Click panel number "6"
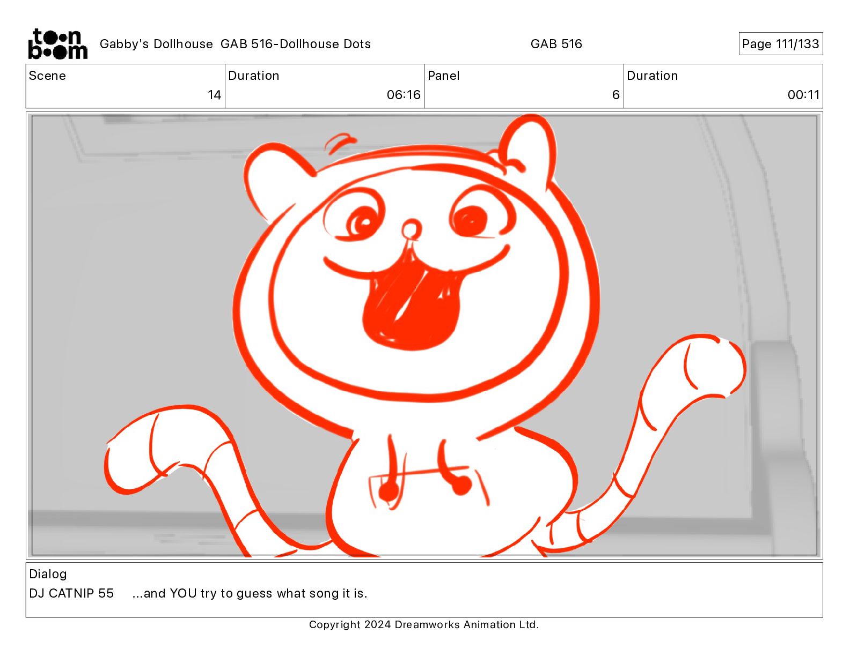Viewport: 850px width, 656px height. point(615,95)
